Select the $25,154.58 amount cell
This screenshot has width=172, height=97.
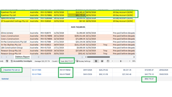[77, 42]
